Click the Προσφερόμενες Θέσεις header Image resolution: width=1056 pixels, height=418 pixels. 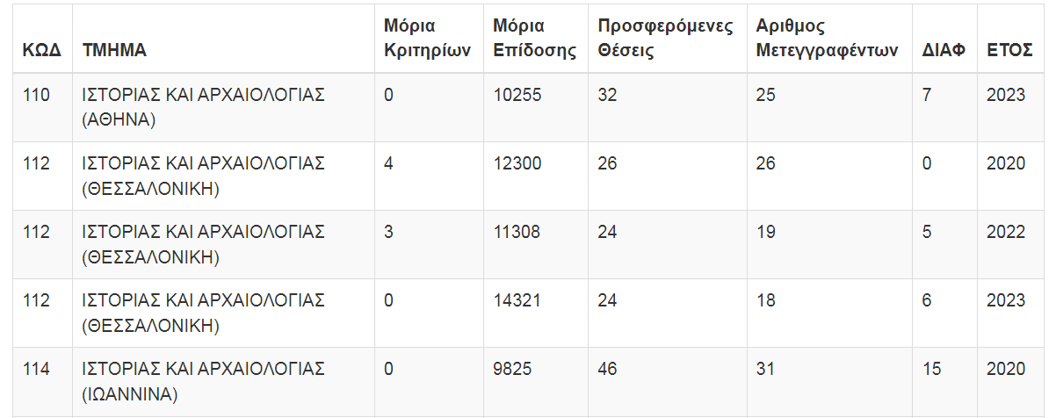(x=665, y=38)
